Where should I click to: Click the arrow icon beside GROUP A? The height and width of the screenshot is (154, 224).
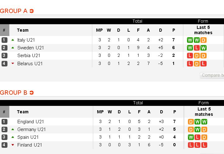32,11
